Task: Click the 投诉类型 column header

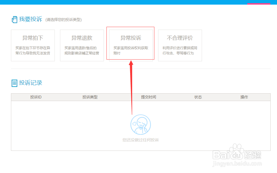Action: click(90, 97)
